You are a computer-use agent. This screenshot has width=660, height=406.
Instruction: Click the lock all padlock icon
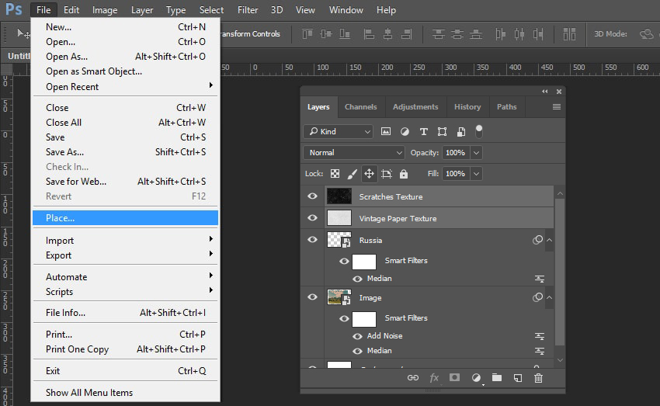coord(403,174)
